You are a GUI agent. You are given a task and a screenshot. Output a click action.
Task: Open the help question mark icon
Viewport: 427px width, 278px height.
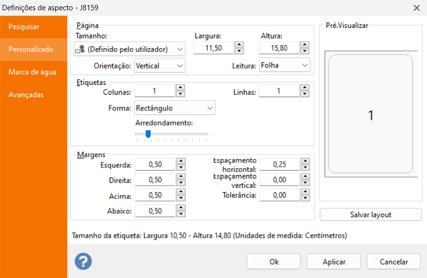pos(83,261)
